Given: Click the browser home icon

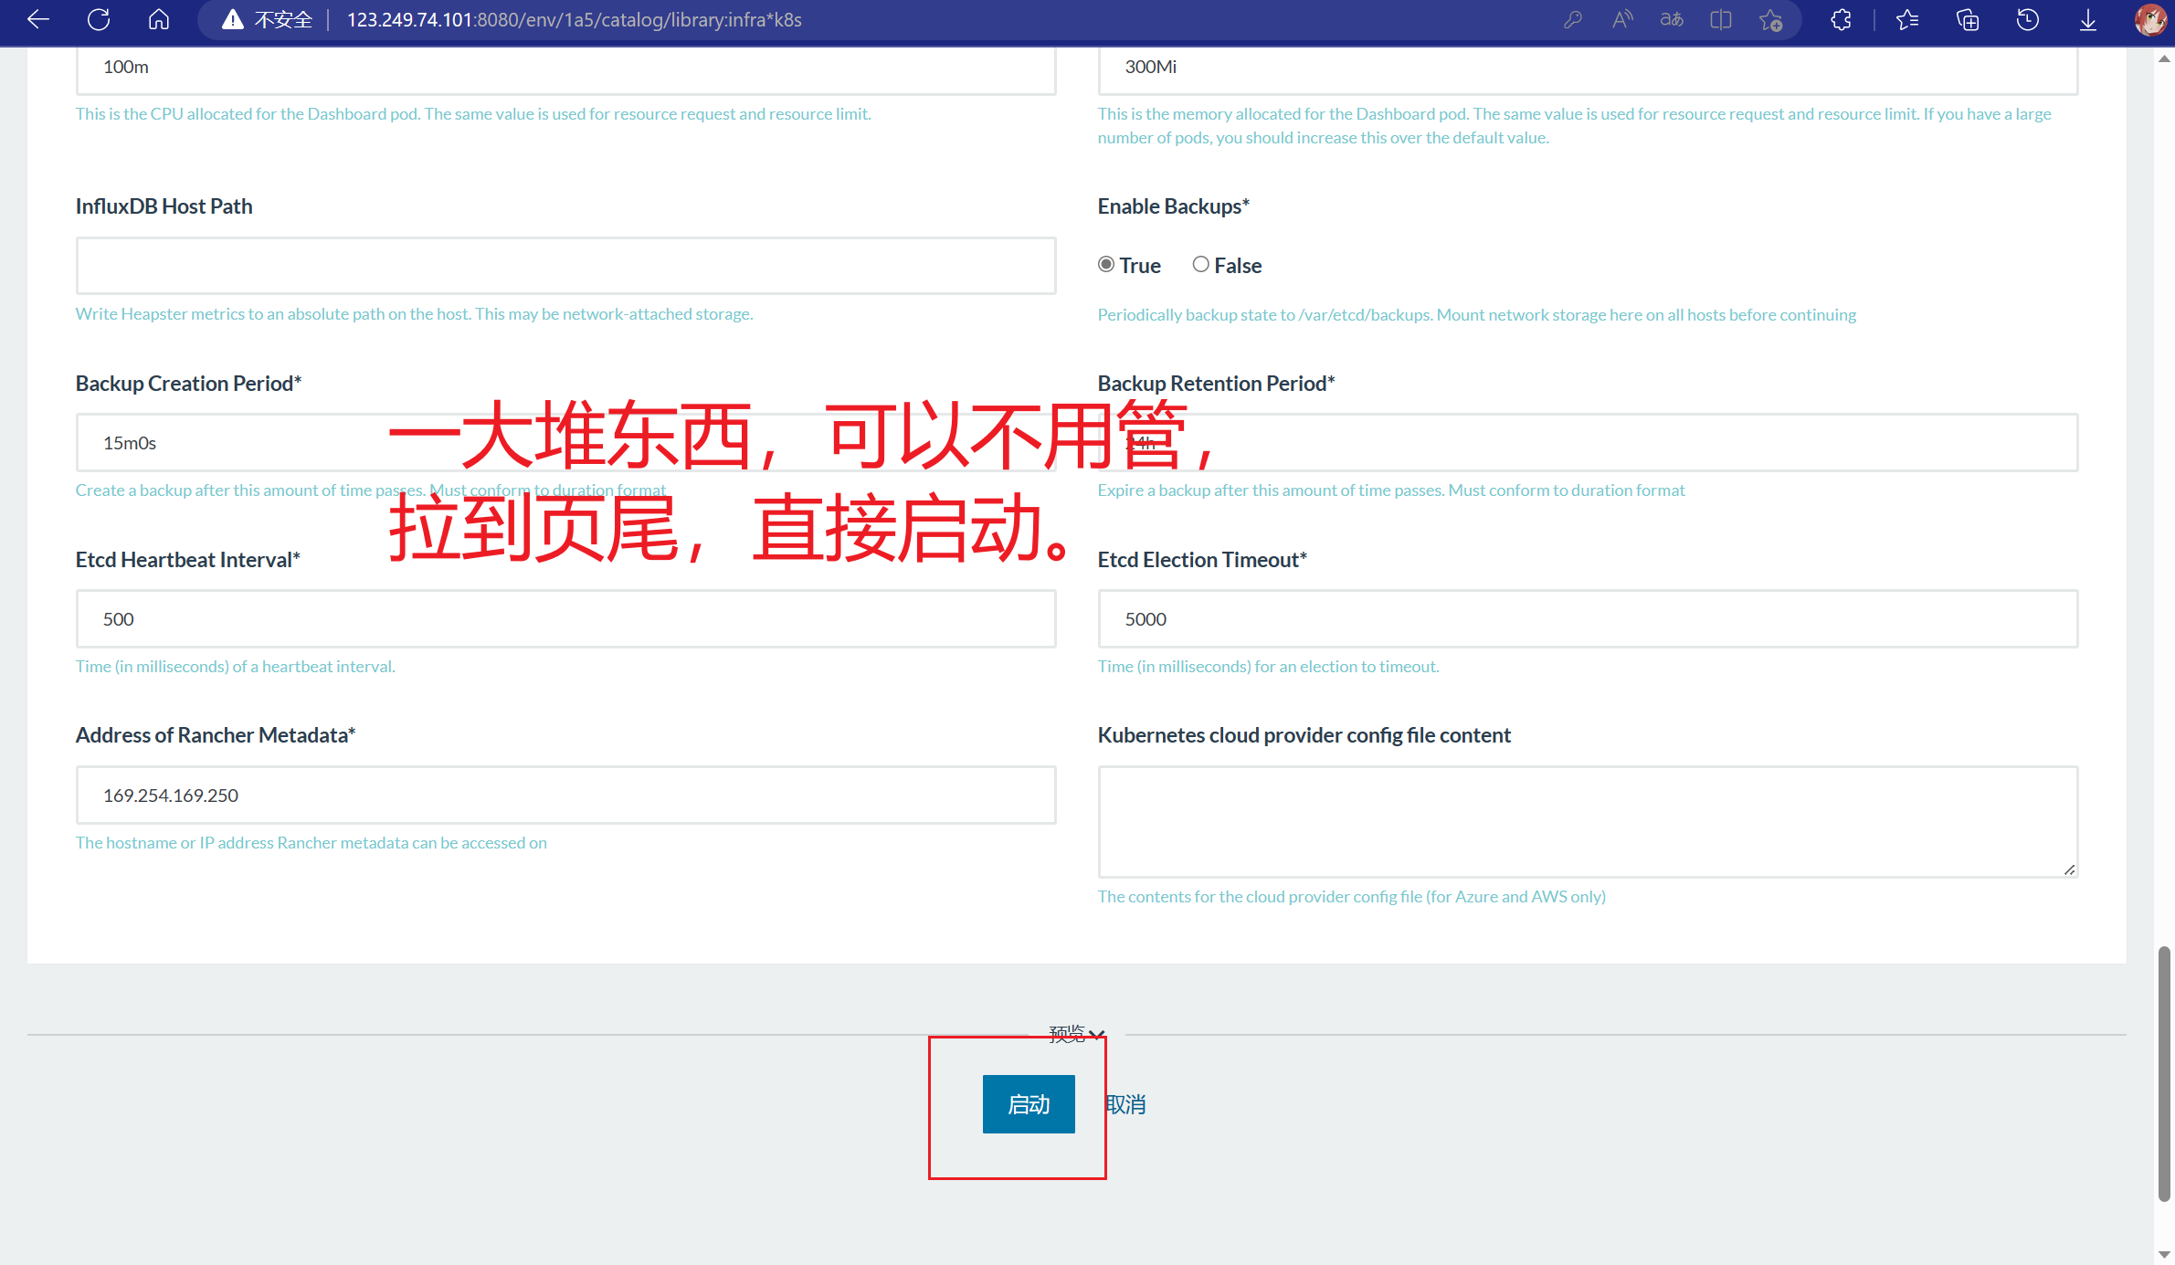Looking at the screenshot, I should tap(159, 19).
